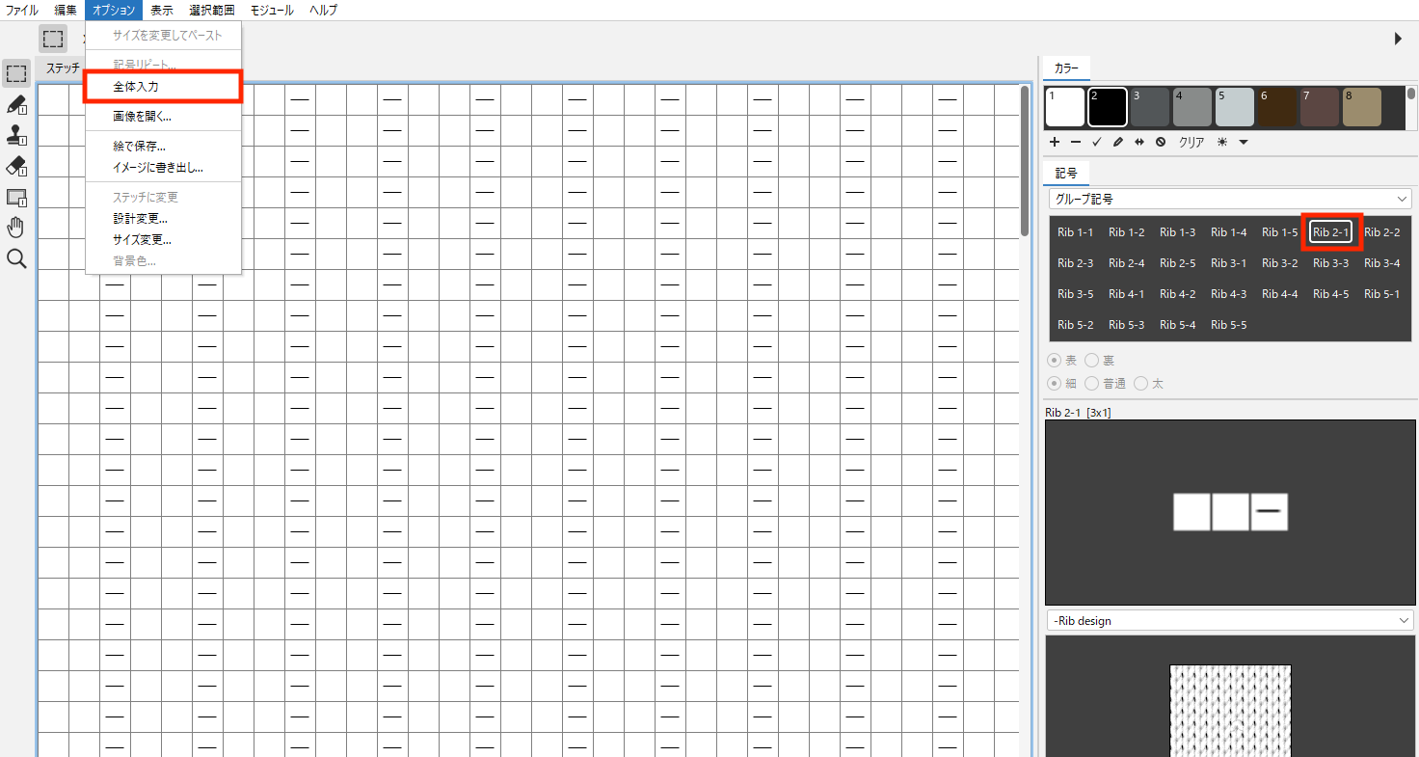The width and height of the screenshot is (1419, 757).
Task: Click the canvas vertical scrollbar
Action: pos(1025,161)
